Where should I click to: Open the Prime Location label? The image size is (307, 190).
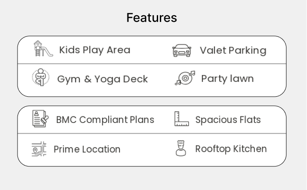click(x=87, y=149)
